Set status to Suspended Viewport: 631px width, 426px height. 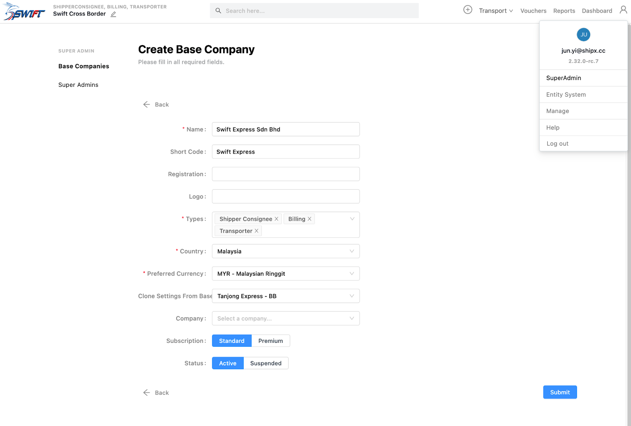coord(266,363)
